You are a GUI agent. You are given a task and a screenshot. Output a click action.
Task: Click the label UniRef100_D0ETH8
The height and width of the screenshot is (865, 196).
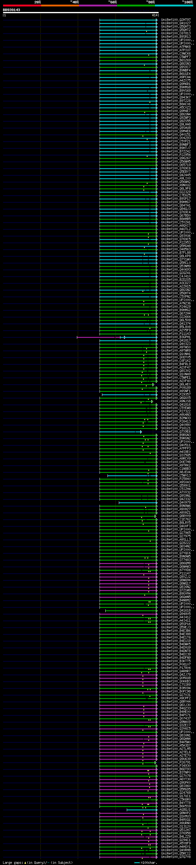(x=175, y=462)
